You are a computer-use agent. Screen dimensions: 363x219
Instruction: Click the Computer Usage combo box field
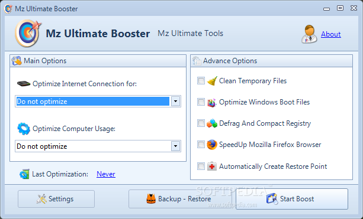tap(98, 146)
